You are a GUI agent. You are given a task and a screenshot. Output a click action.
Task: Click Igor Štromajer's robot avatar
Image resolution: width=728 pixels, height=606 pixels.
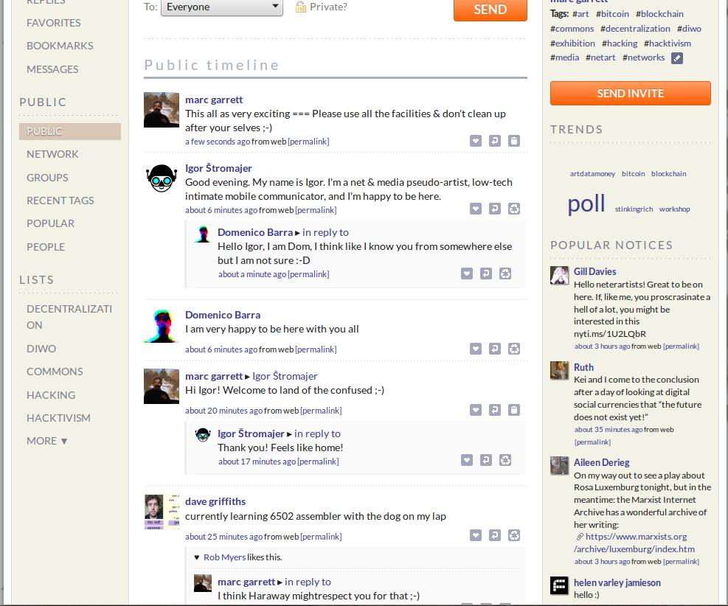(x=162, y=178)
